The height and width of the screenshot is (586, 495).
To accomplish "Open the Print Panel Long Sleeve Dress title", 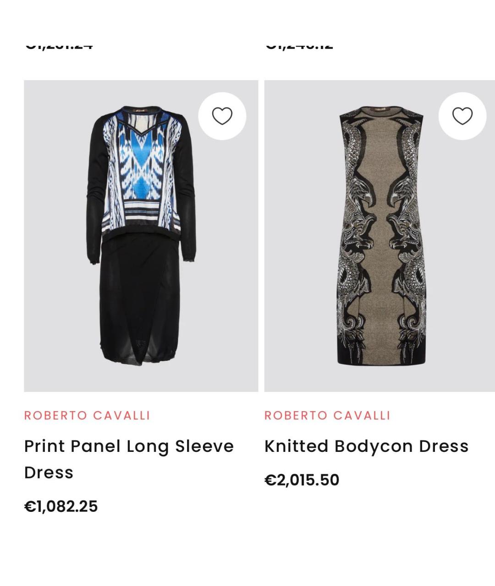I will pyautogui.click(x=129, y=459).
